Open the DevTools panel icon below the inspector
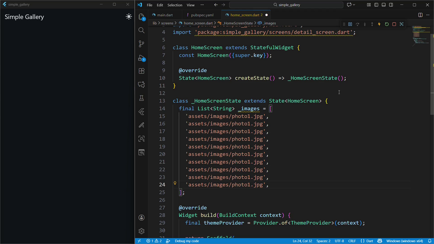 142,152
